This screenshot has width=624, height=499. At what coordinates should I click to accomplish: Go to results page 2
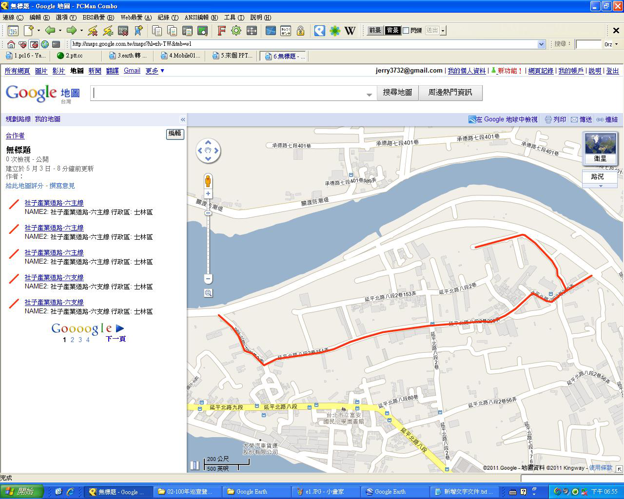click(72, 340)
